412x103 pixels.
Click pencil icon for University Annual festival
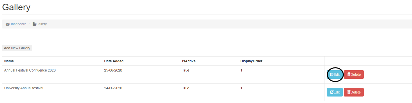[x=332, y=92]
